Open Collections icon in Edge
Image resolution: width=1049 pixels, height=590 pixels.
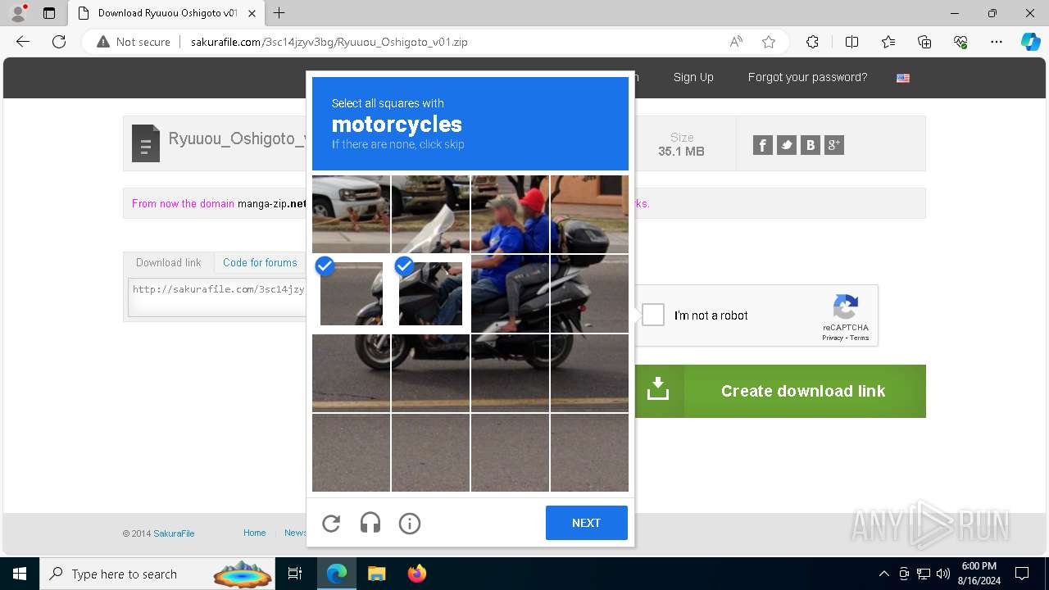924,42
